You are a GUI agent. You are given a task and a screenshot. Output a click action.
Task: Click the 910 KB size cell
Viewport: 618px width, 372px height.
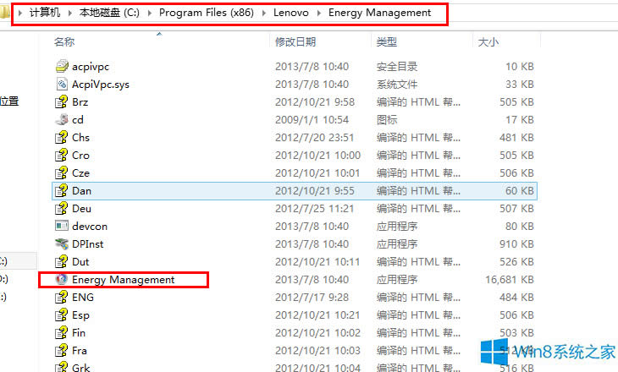[x=516, y=244]
